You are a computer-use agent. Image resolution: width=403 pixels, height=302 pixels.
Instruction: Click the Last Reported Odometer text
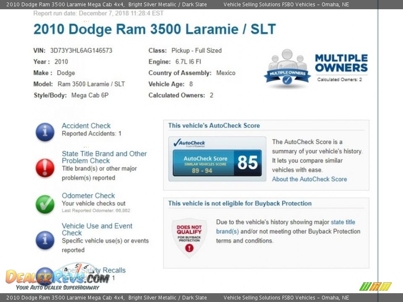(x=96, y=211)
